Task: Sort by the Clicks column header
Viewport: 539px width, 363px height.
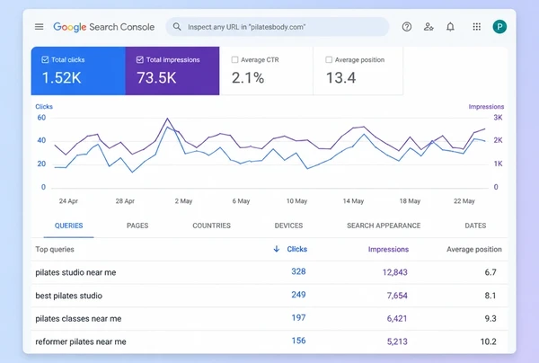Action: 297,249
